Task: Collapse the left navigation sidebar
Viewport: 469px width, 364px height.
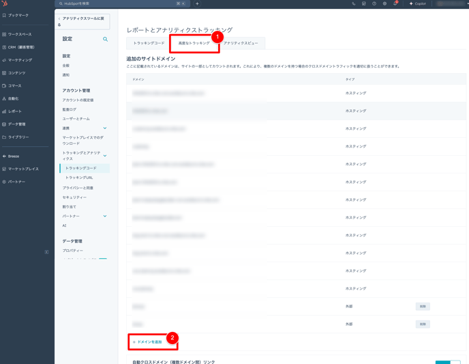Action: coord(46,252)
